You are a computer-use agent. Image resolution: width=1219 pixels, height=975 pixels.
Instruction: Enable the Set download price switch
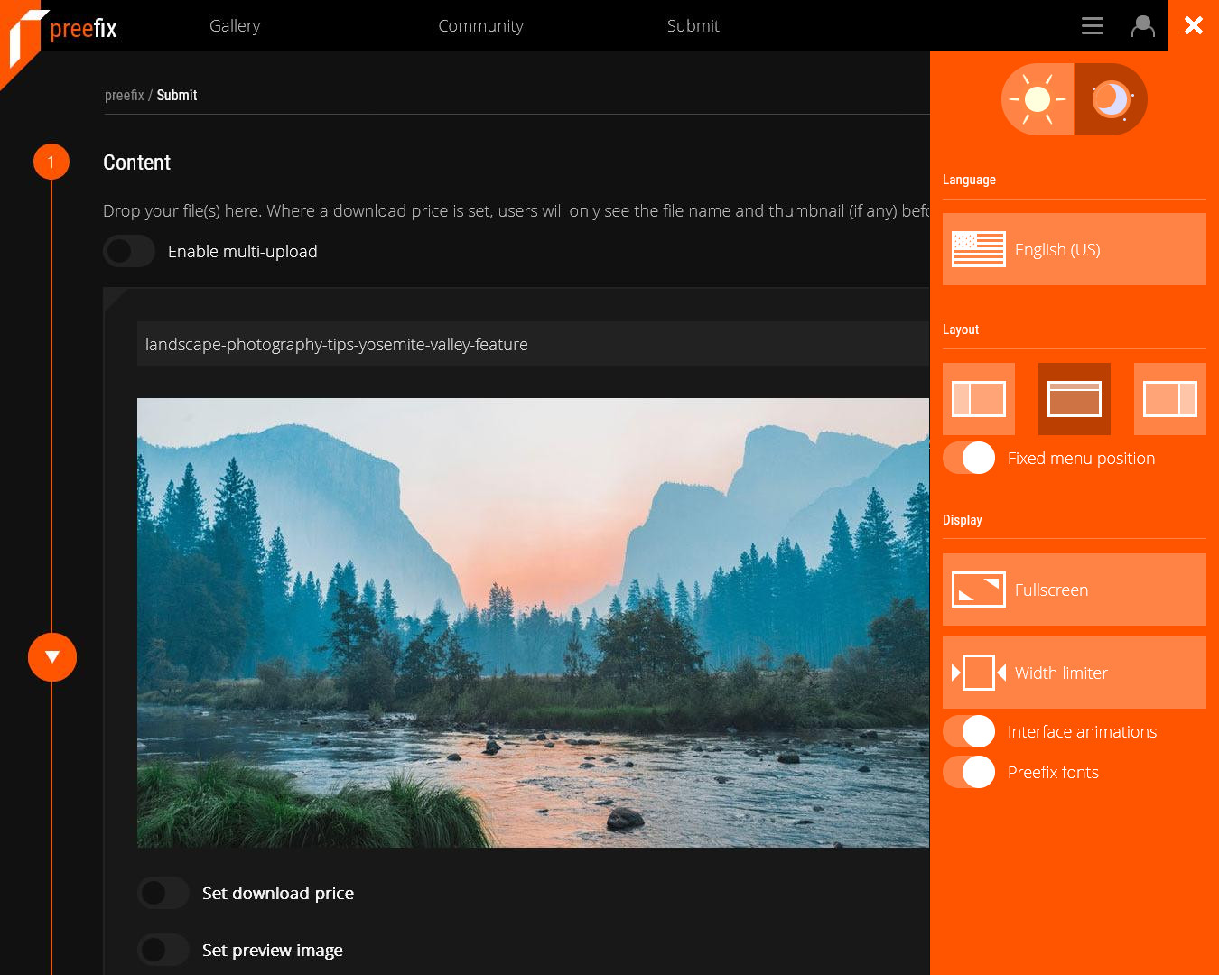coord(163,893)
